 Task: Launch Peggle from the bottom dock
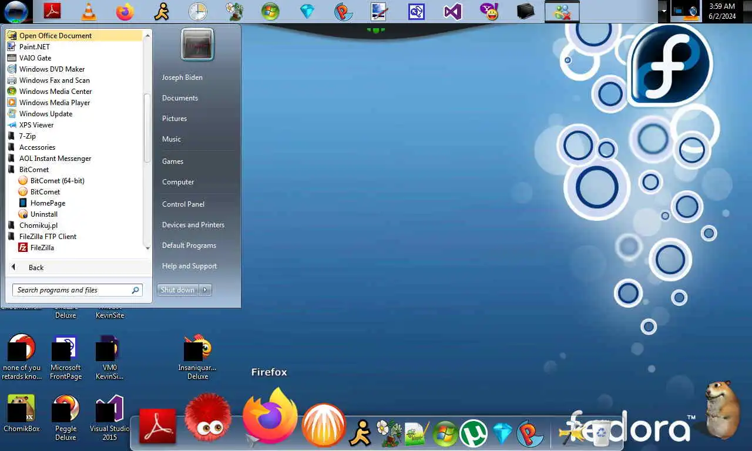(x=529, y=433)
